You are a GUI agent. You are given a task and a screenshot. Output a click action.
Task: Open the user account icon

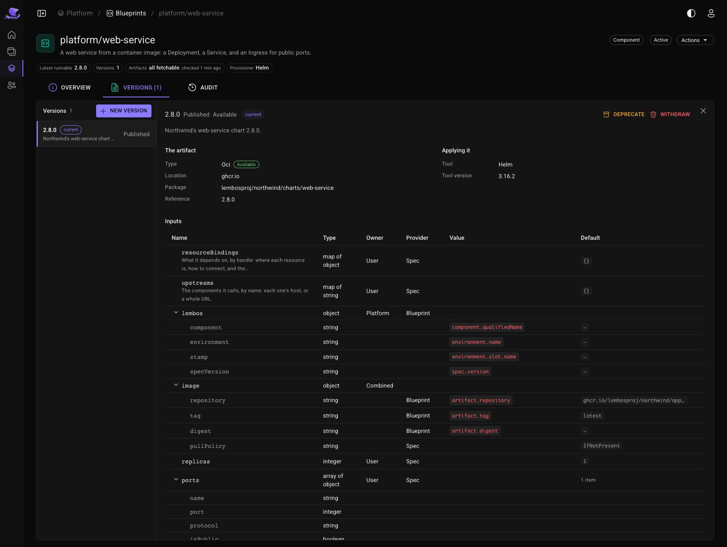pos(711,13)
